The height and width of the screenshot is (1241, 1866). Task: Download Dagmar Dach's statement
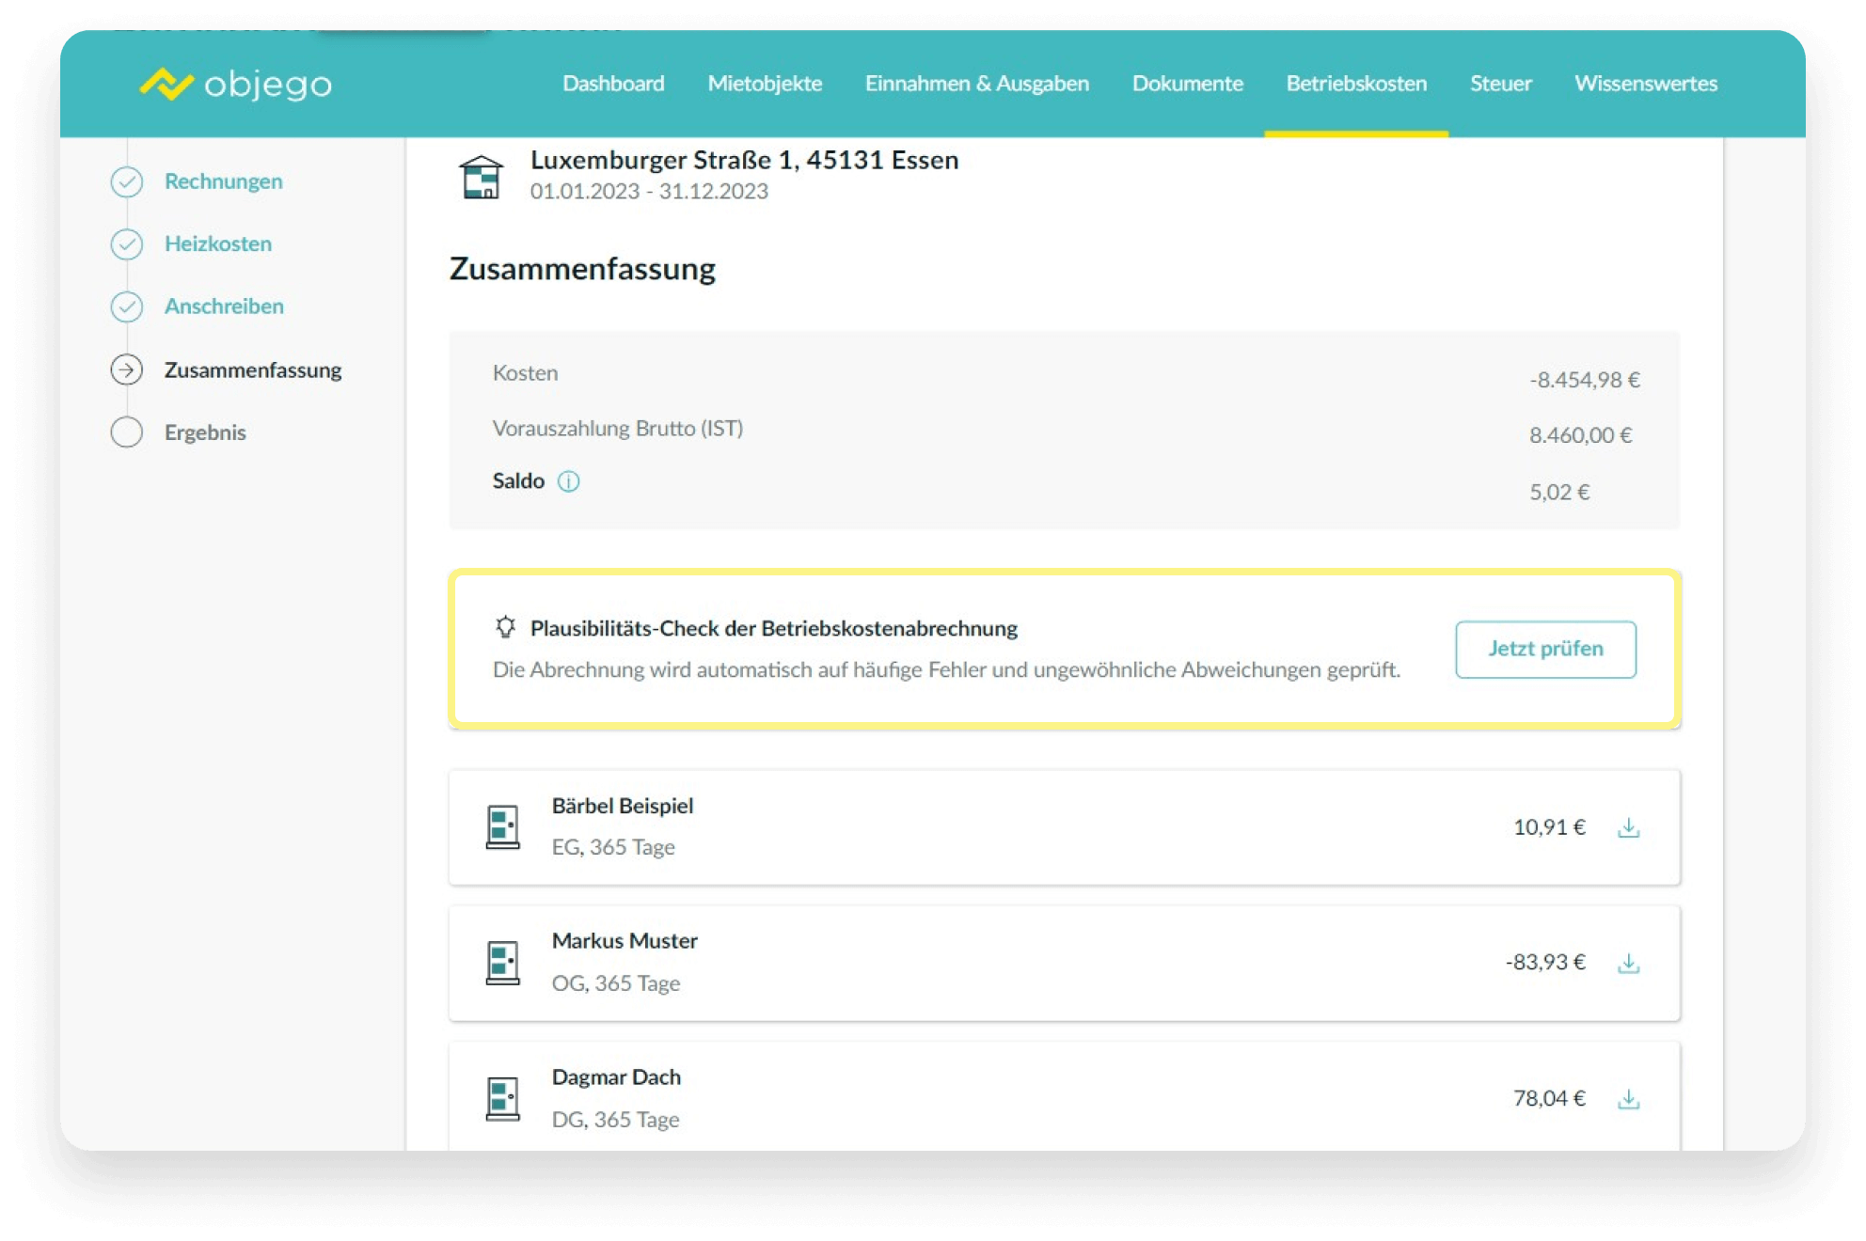[x=1628, y=1099]
